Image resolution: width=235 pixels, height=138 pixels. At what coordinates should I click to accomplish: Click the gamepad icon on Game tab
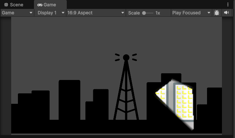tap(40, 5)
